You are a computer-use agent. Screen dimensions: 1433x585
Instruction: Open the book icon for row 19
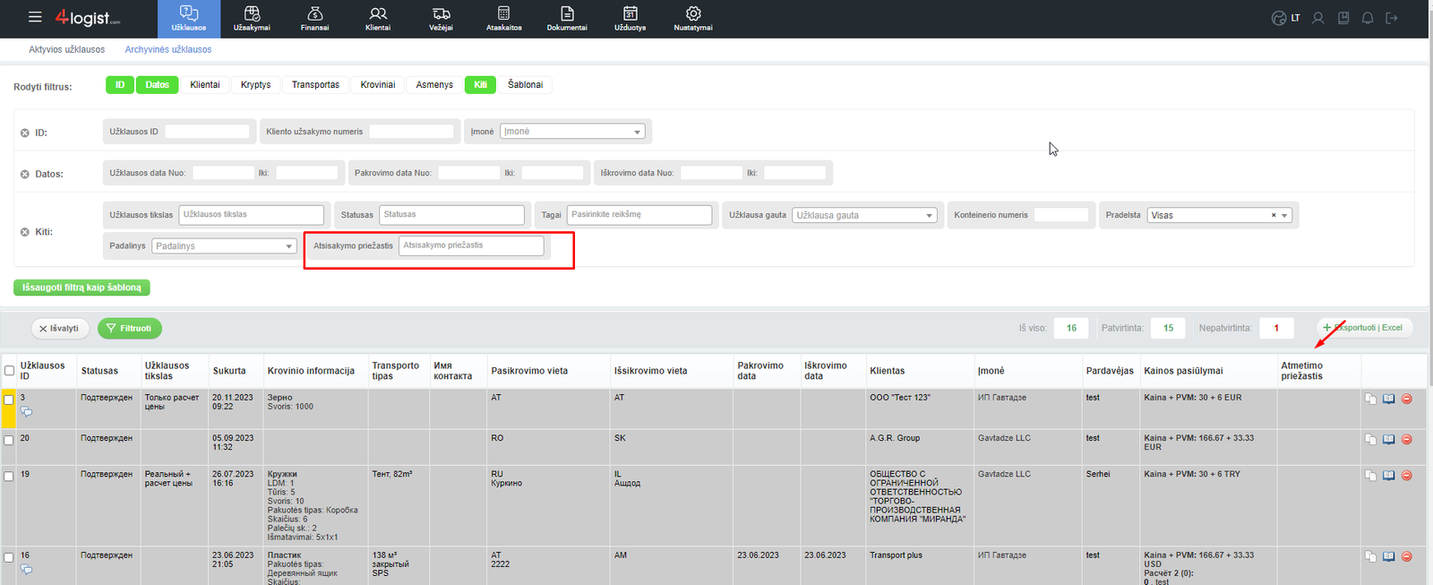pos(1388,475)
